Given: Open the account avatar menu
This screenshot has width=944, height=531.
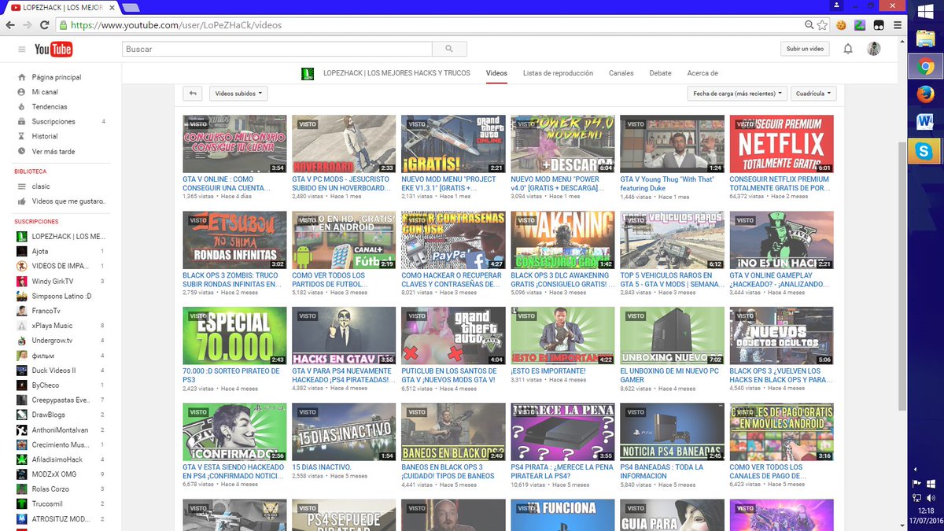Looking at the screenshot, I should point(874,49).
